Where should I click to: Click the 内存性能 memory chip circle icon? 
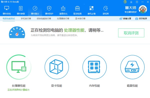[x=94, y=67]
